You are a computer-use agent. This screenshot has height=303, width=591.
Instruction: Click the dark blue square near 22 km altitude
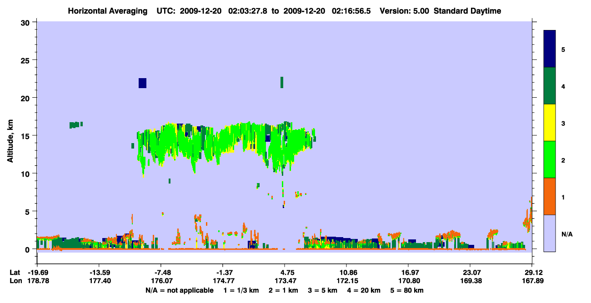click(142, 83)
